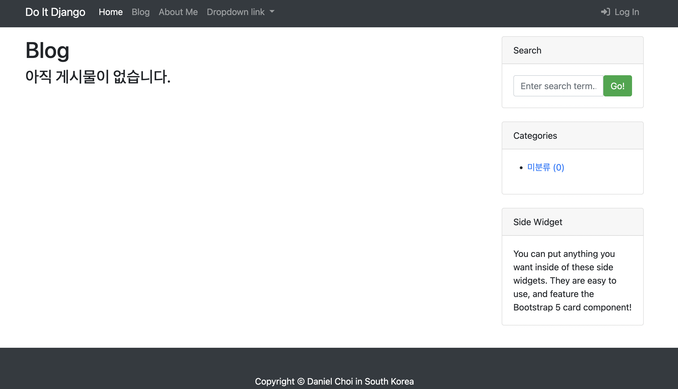Click the Side Widget card header
This screenshot has width=678, height=389.
point(572,222)
